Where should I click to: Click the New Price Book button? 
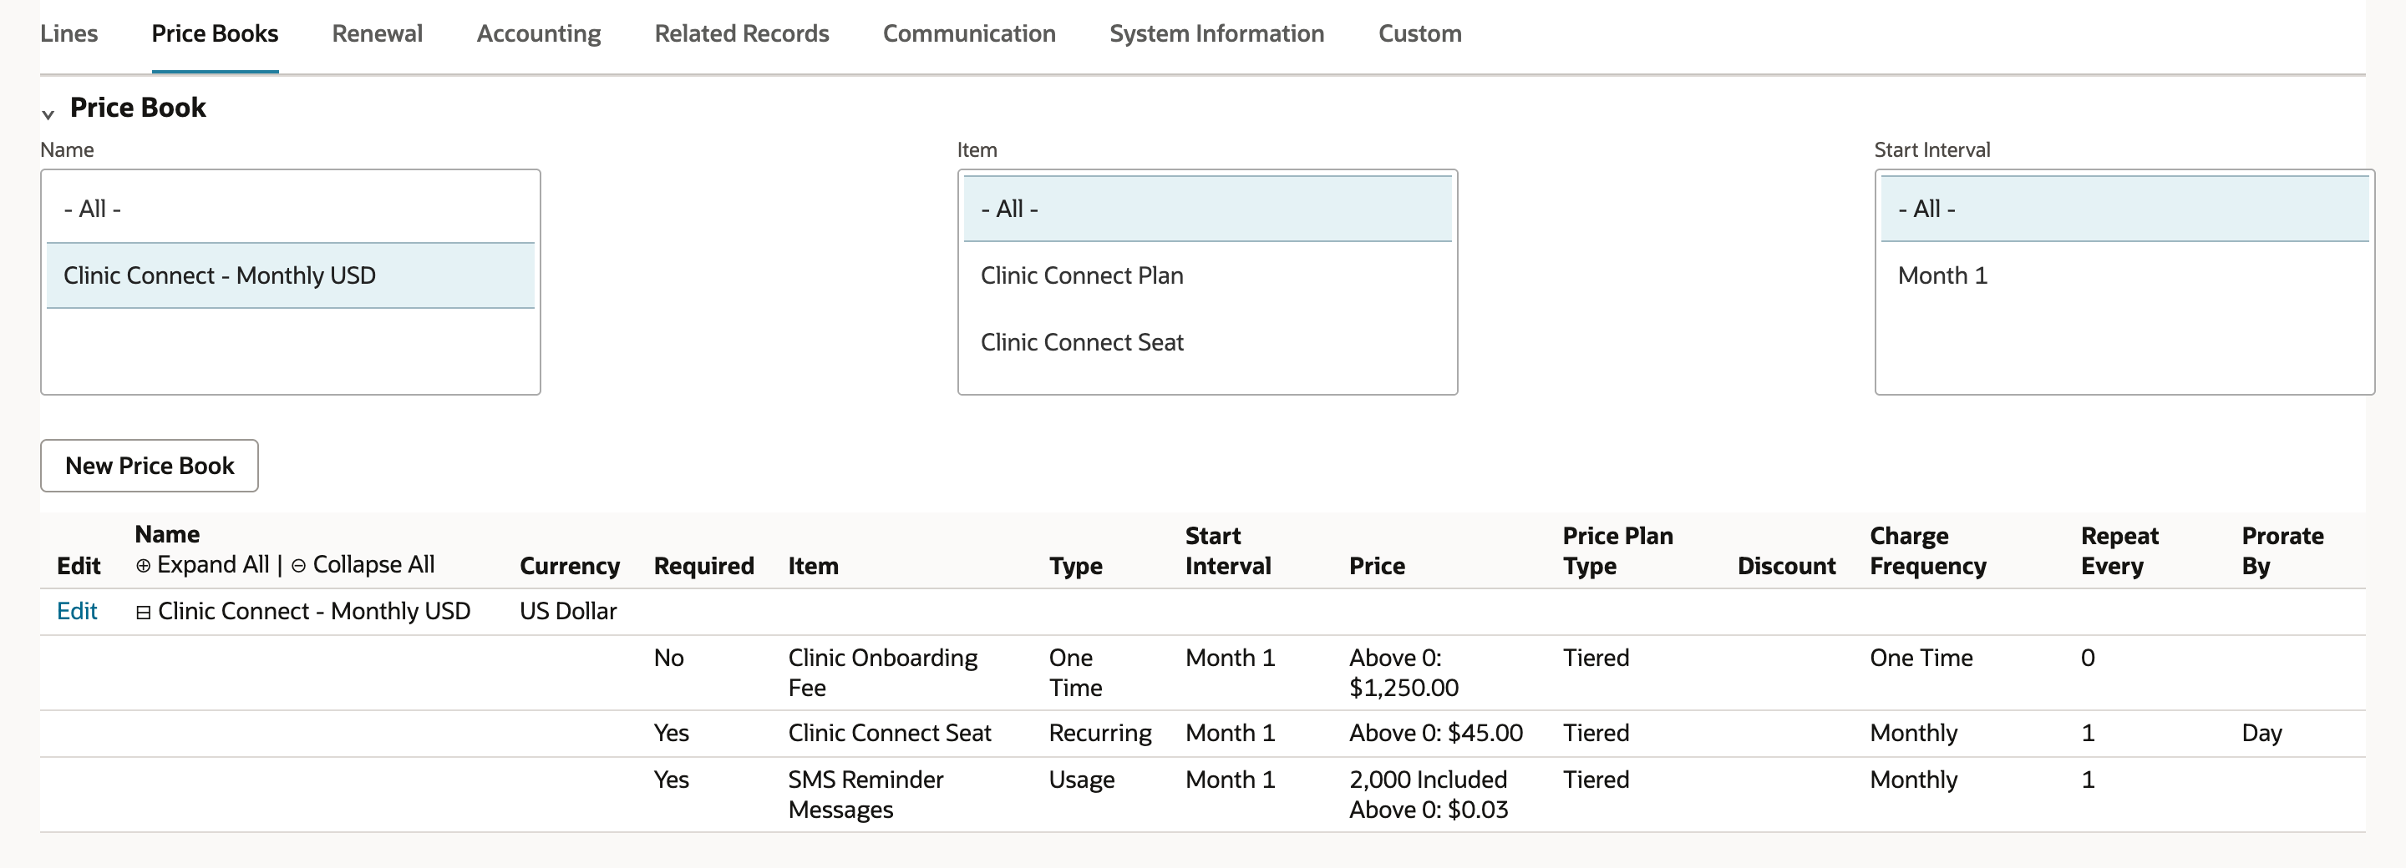[x=150, y=466]
